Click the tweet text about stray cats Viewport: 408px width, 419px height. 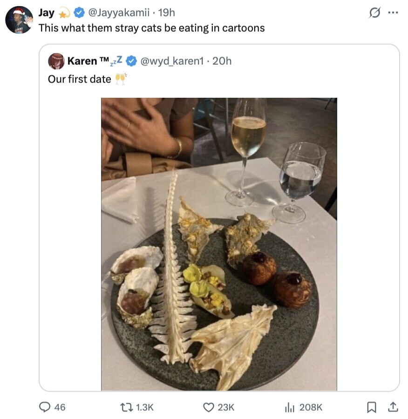click(151, 28)
